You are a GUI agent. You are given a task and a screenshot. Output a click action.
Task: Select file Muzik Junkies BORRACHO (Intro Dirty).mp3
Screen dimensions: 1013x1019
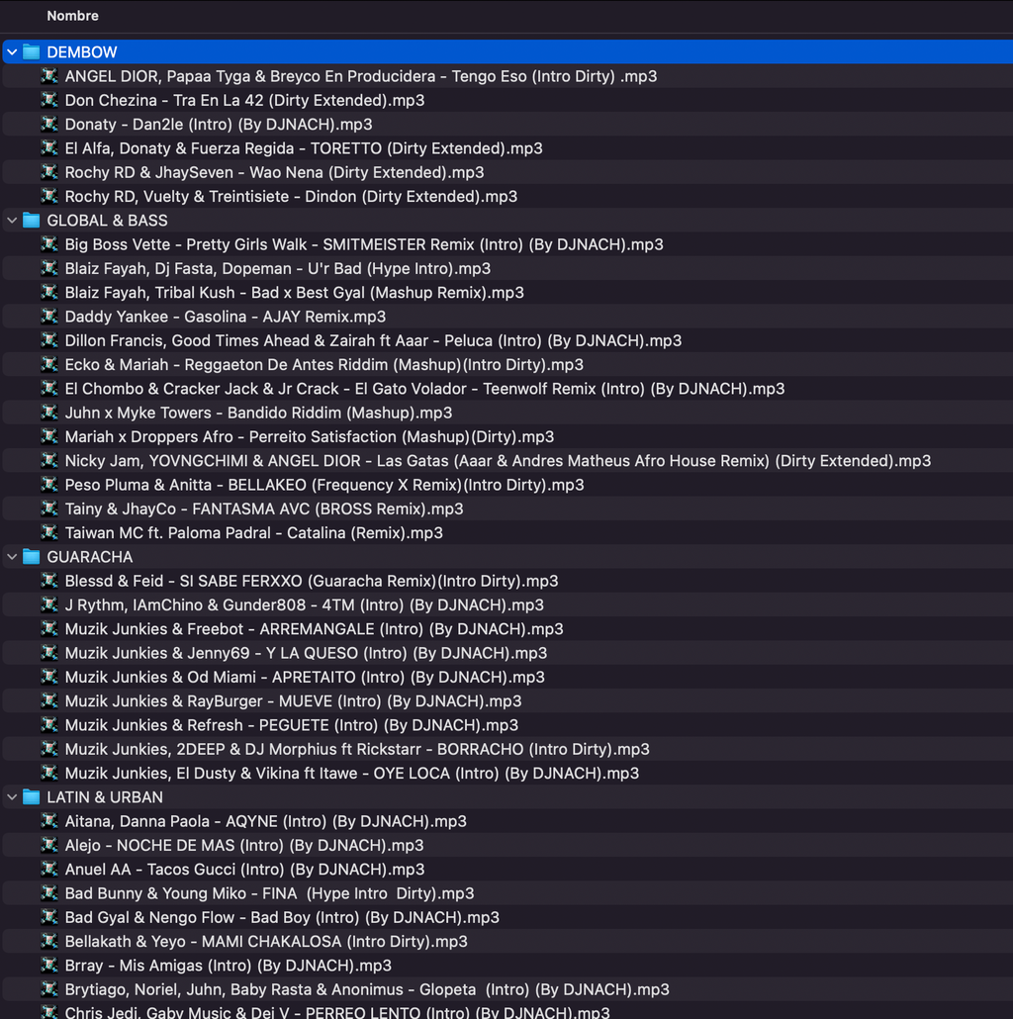click(357, 749)
